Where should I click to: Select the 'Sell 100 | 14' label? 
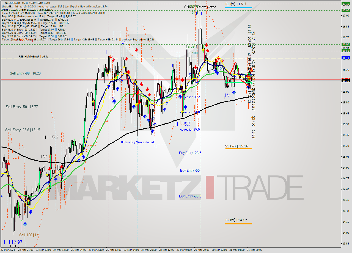point(29,235)
